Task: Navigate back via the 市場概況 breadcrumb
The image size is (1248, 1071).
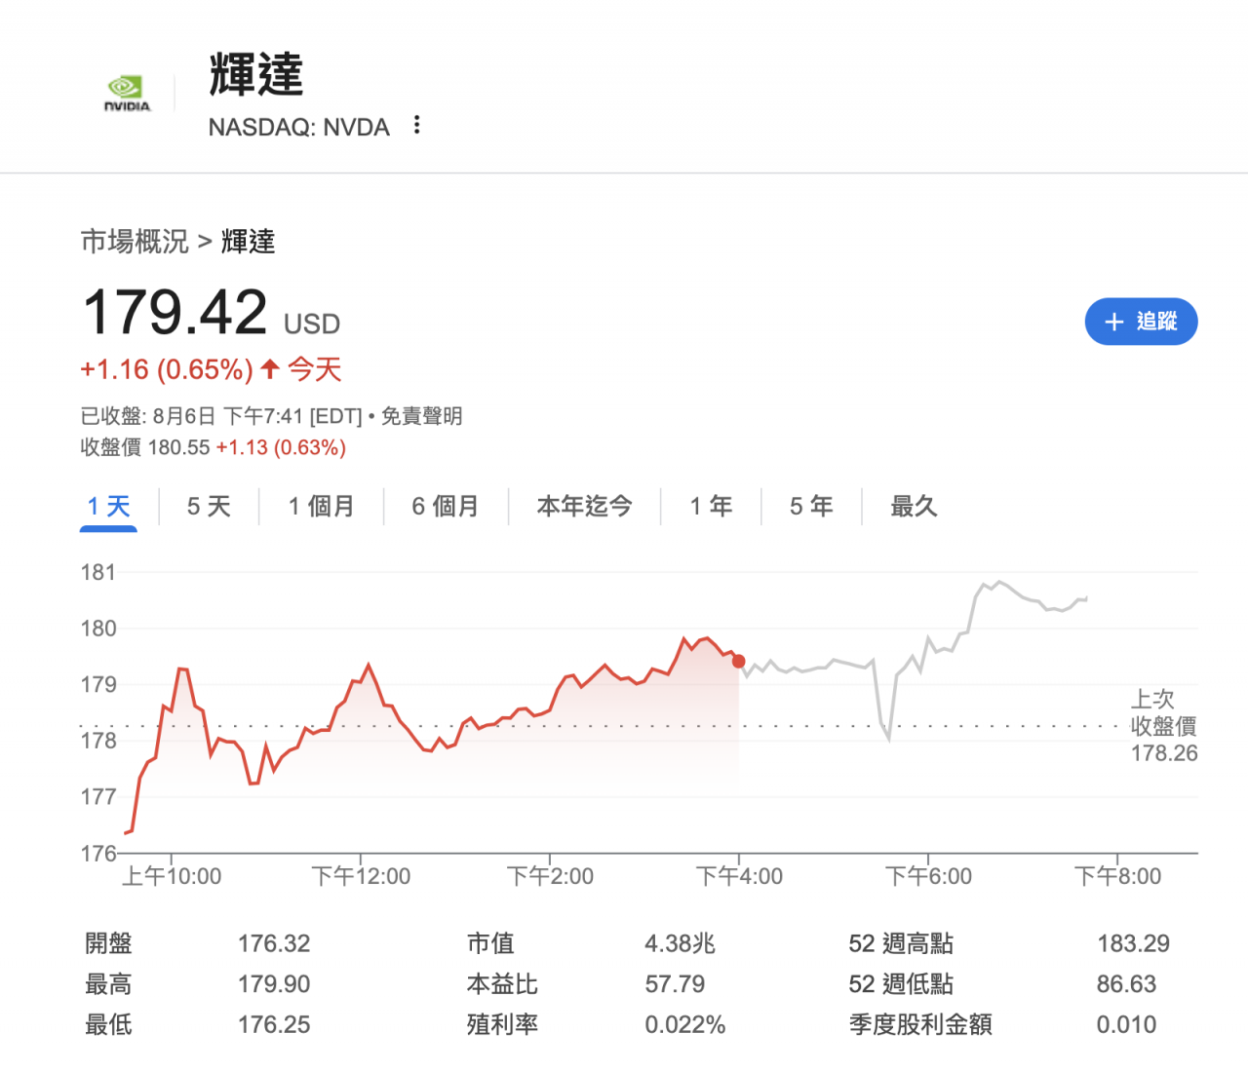Action: [x=134, y=243]
